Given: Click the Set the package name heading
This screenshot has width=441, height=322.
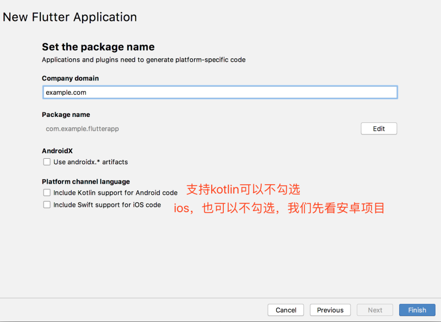Looking at the screenshot, I should [98, 47].
